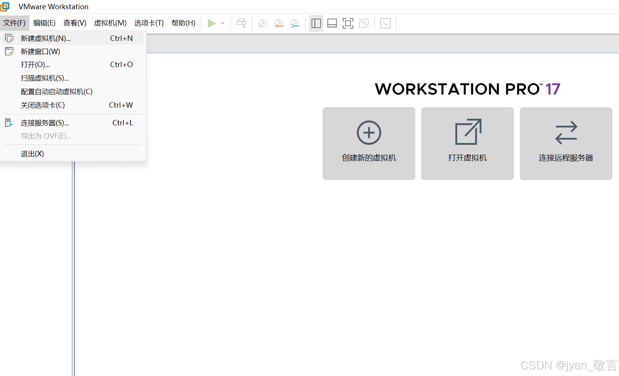This screenshot has height=376, width=619.
Task: Select 关闭选项卡(C) menu entry
Action: click(73, 105)
